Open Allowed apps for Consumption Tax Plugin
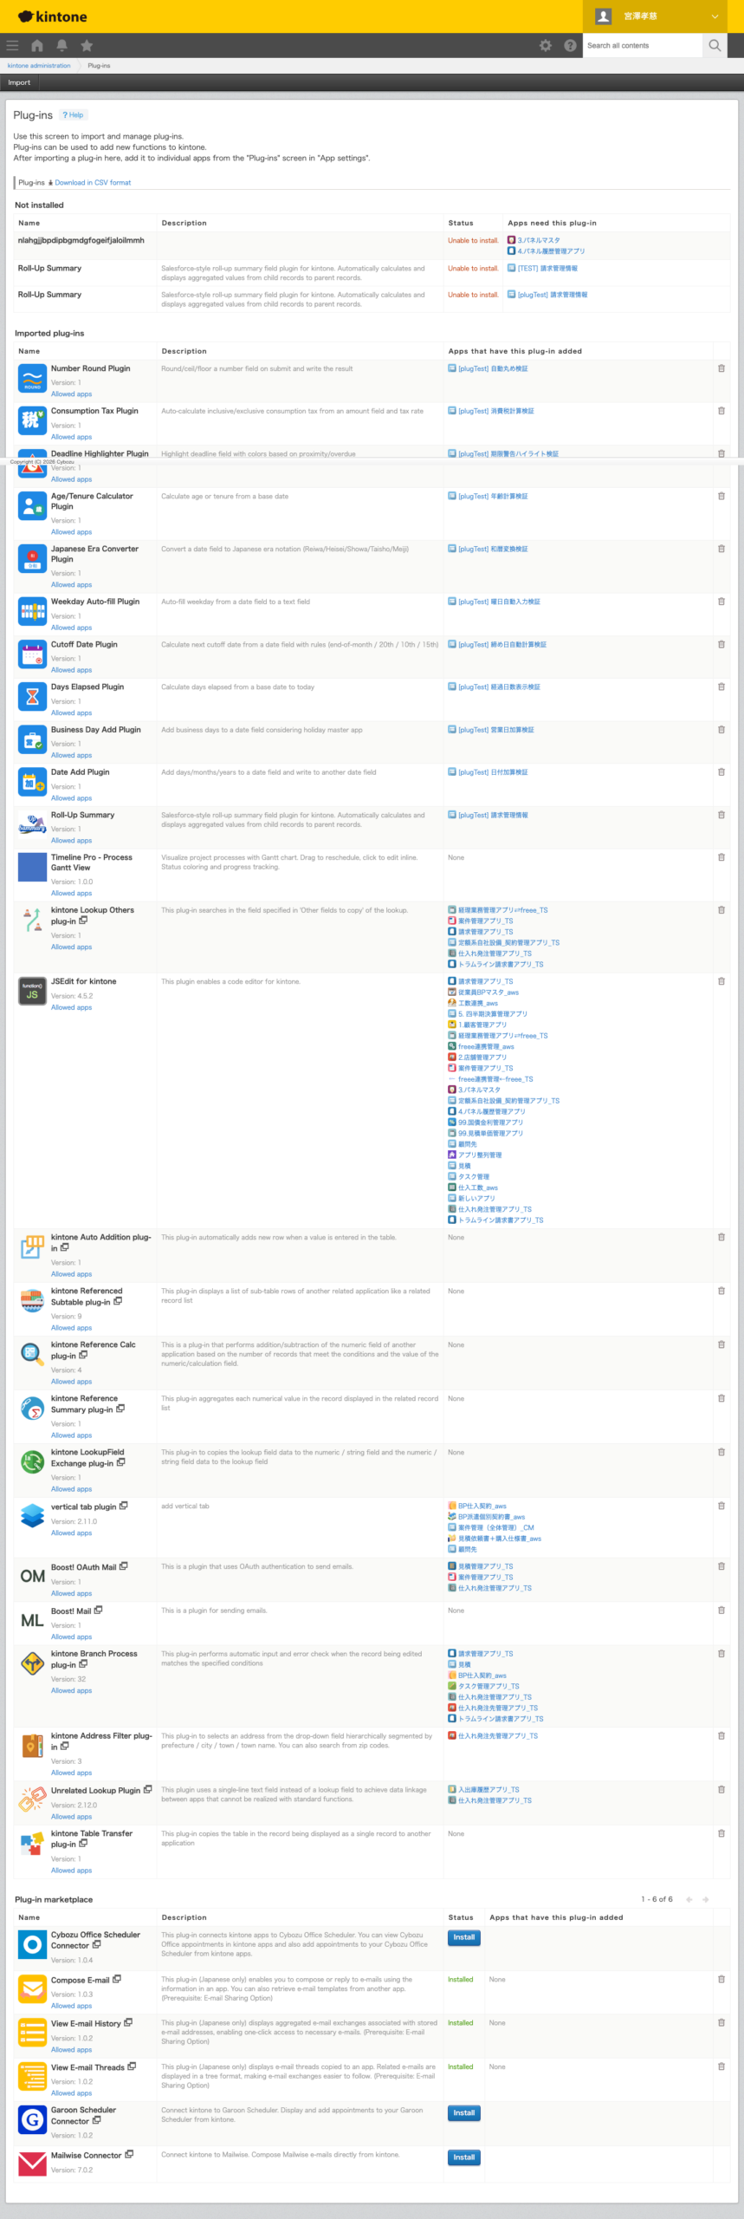 71,437
